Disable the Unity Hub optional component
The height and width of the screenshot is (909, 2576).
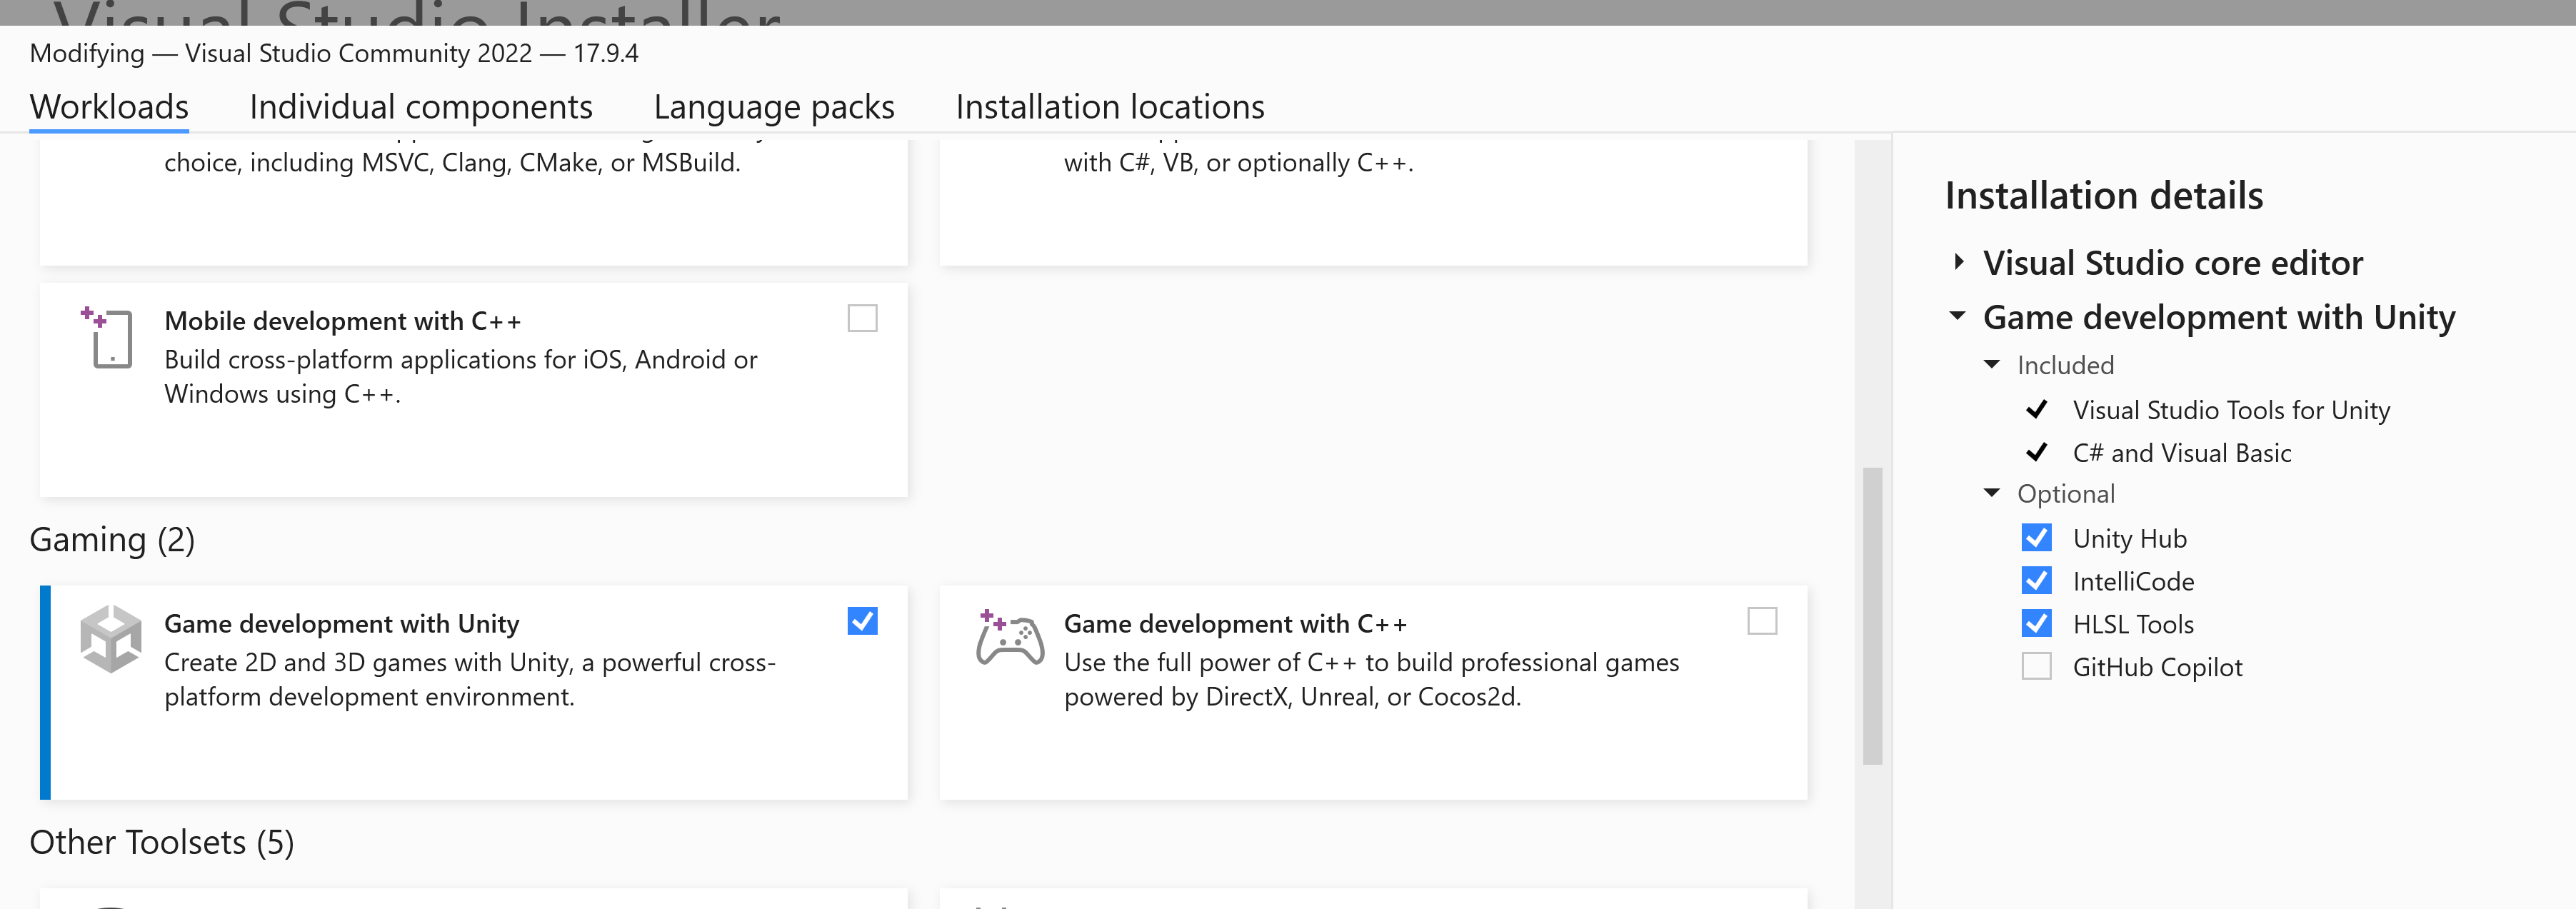pos(2037,537)
